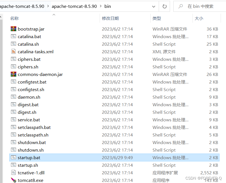Click the configtest.sh file icon
The image size is (226, 183).
(14, 89)
